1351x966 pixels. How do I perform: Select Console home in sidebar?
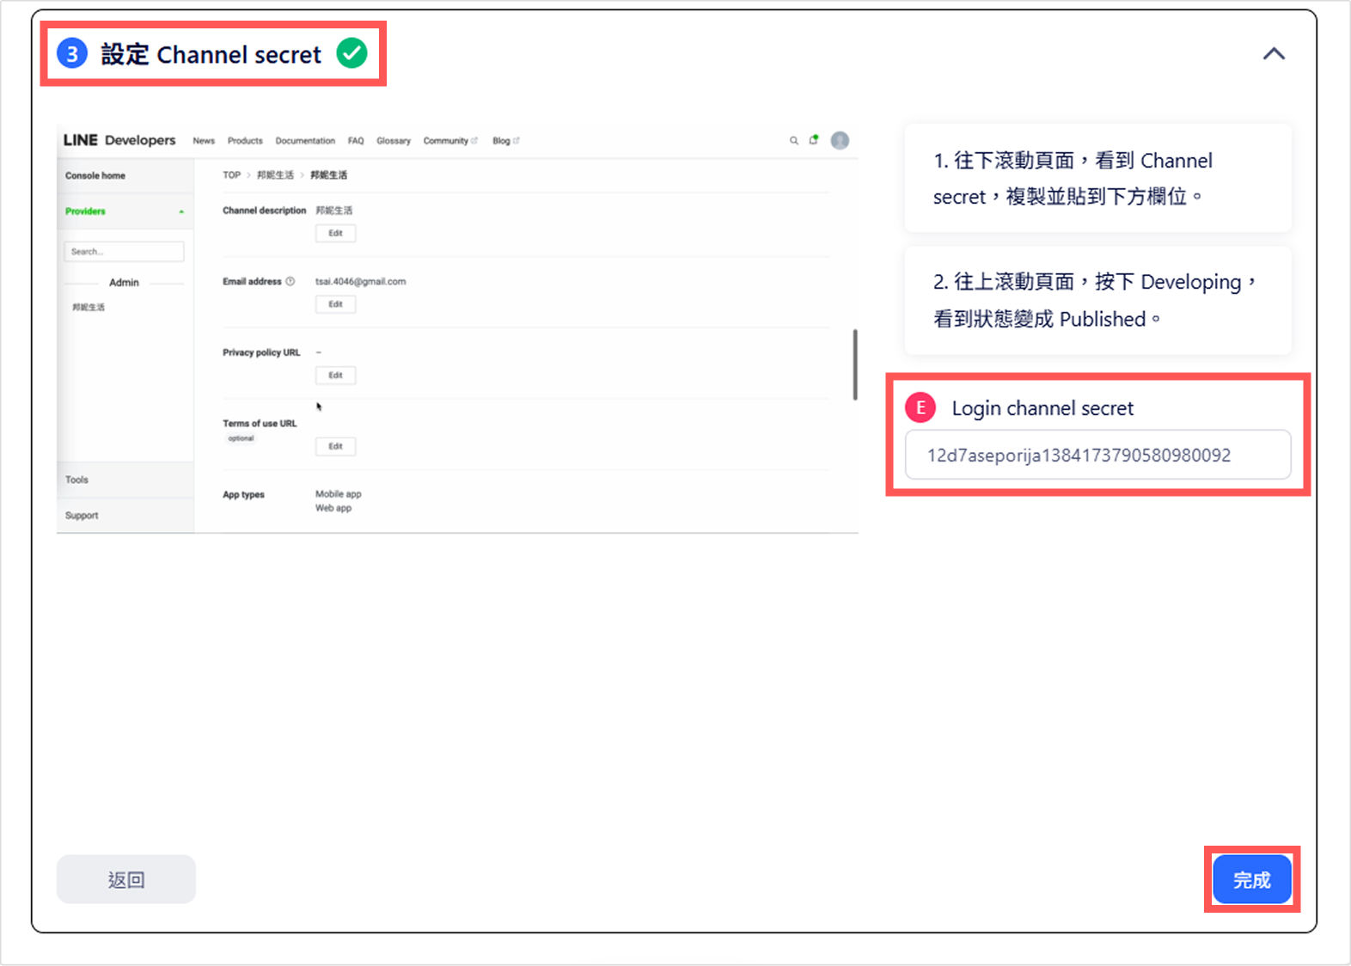pos(95,175)
